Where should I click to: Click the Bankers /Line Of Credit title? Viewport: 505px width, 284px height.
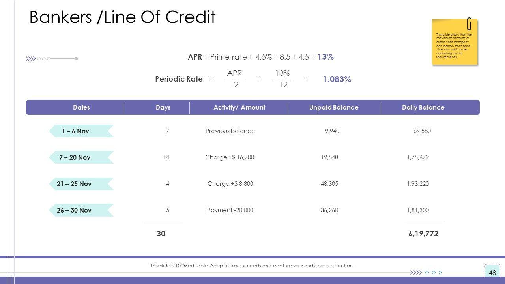(122, 17)
